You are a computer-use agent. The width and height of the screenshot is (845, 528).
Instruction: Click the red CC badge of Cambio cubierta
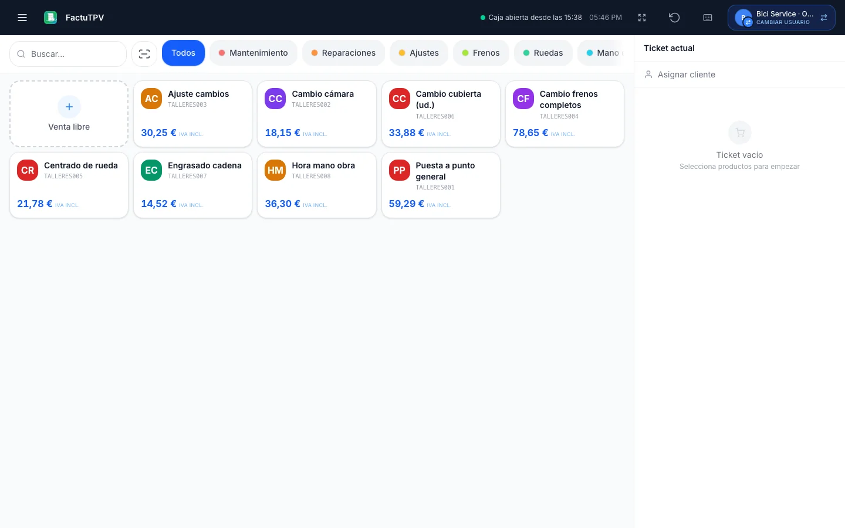tap(400, 99)
